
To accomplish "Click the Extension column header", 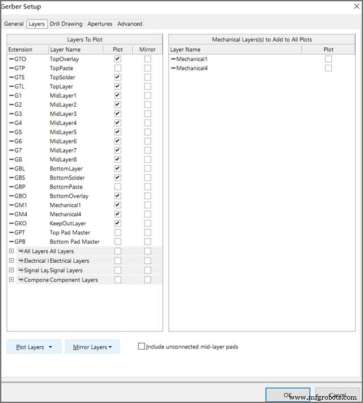I will pos(28,49).
